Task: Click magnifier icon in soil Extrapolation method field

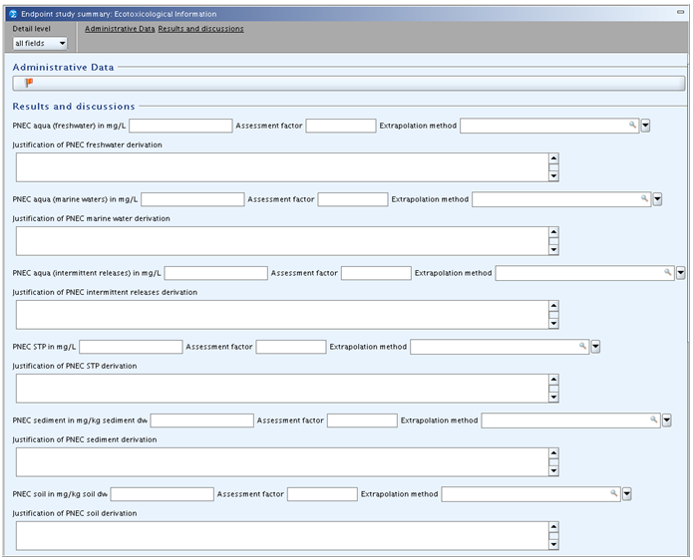Action: point(614,494)
